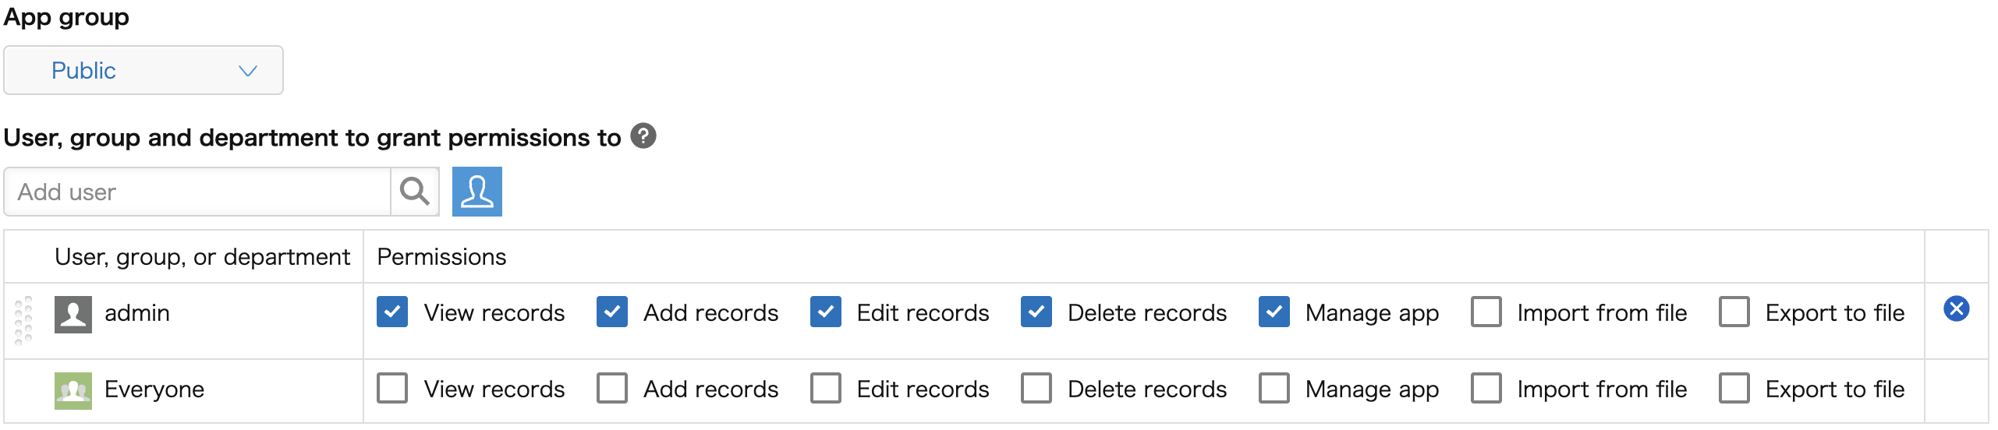Viewport: 1998px width, 430px height.
Task: Uncheck View records for admin
Action: coord(392,312)
